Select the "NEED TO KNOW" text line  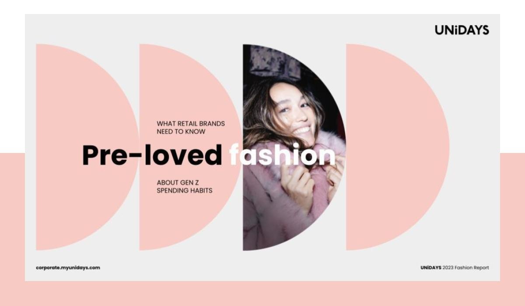click(181, 132)
